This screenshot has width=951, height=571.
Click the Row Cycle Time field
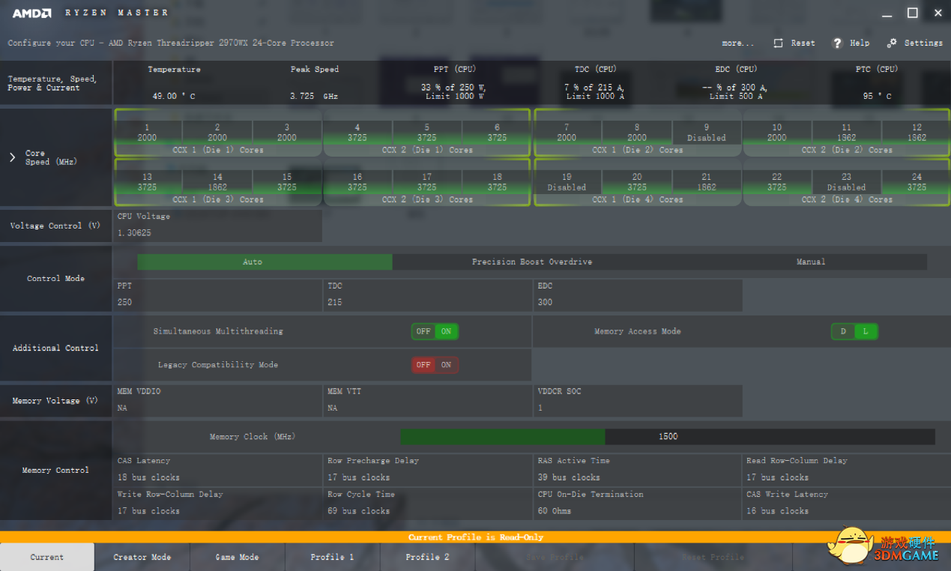click(428, 504)
